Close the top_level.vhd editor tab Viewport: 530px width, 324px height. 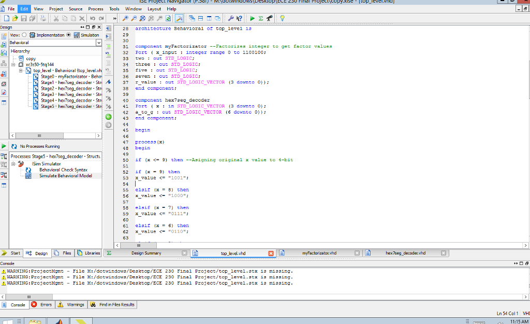click(271, 253)
